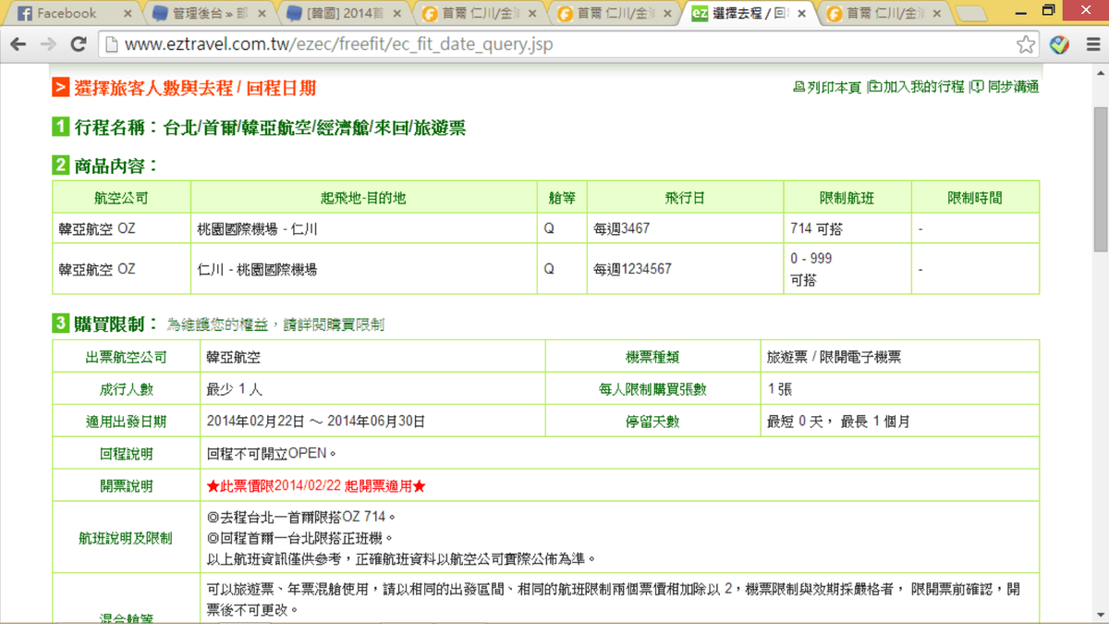This screenshot has width=1109, height=624.
Task: Click the colorful extension icon in toolbar
Action: [1060, 44]
